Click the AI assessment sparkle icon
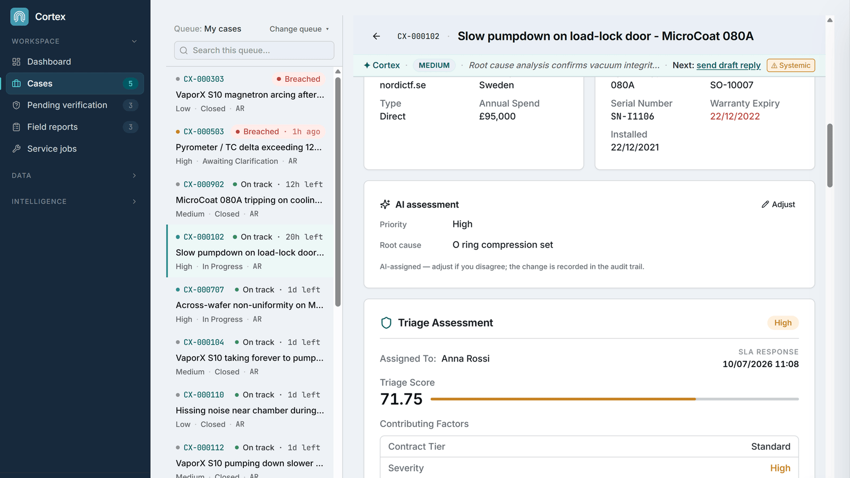850x478 pixels. (385, 204)
